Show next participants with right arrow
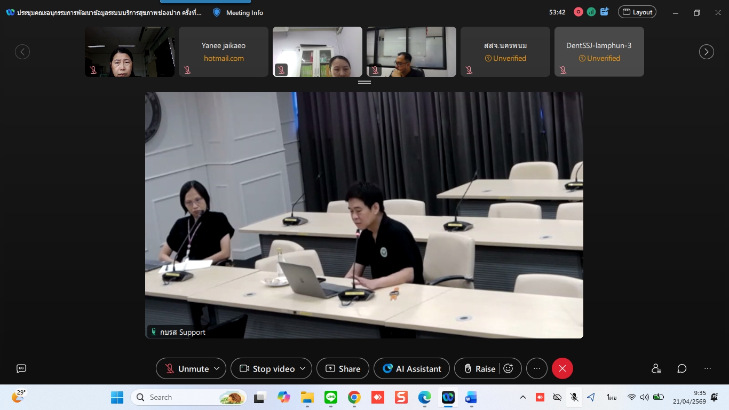 coord(706,52)
